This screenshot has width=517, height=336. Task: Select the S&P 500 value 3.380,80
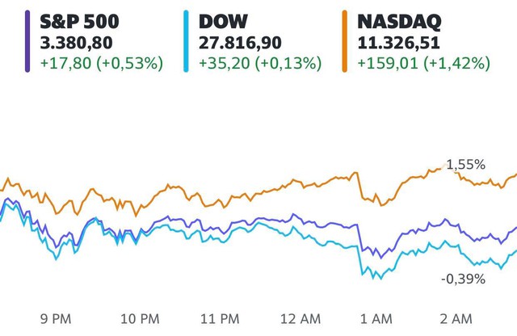pos(76,43)
